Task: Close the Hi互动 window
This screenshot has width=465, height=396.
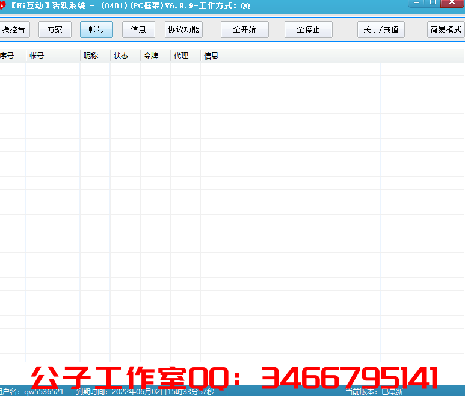Action: 452,3
